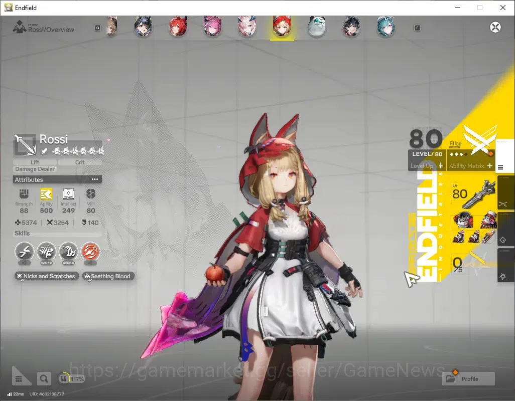Click the E next-operator key icon
This screenshot has height=401, width=515.
coord(417,28)
